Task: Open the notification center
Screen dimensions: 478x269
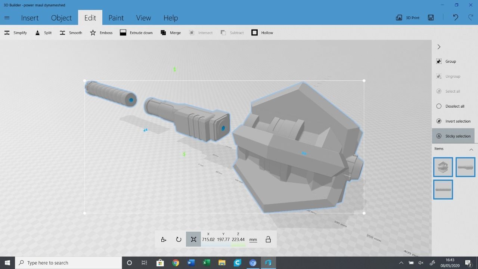Action: tap(468, 263)
